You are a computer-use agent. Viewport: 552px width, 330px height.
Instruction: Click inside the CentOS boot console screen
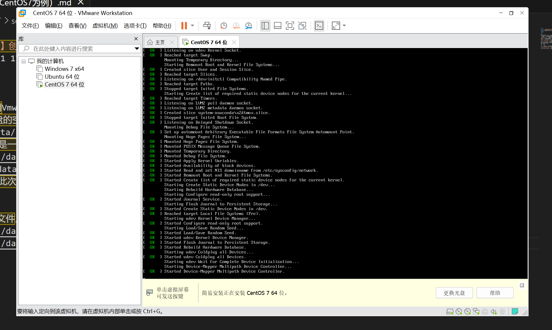click(335, 163)
